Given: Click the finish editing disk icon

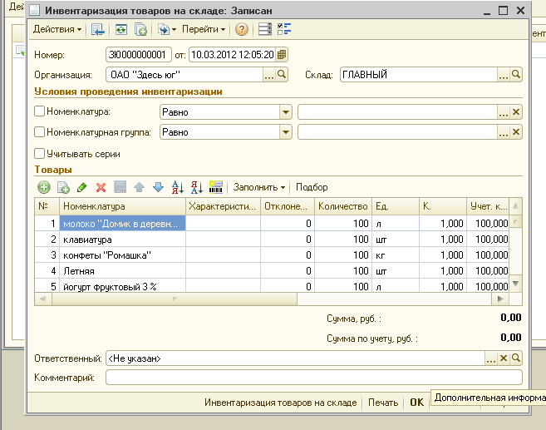Looking at the screenshot, I should click(x=121, y=187).
